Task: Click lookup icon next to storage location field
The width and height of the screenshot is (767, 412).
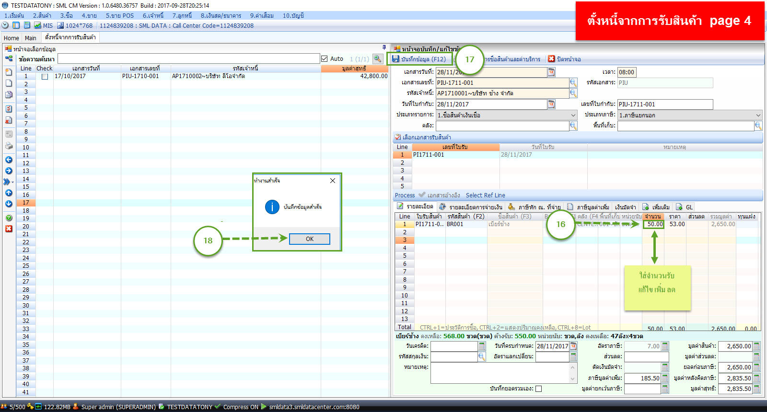Action: [x=758, y=126]
